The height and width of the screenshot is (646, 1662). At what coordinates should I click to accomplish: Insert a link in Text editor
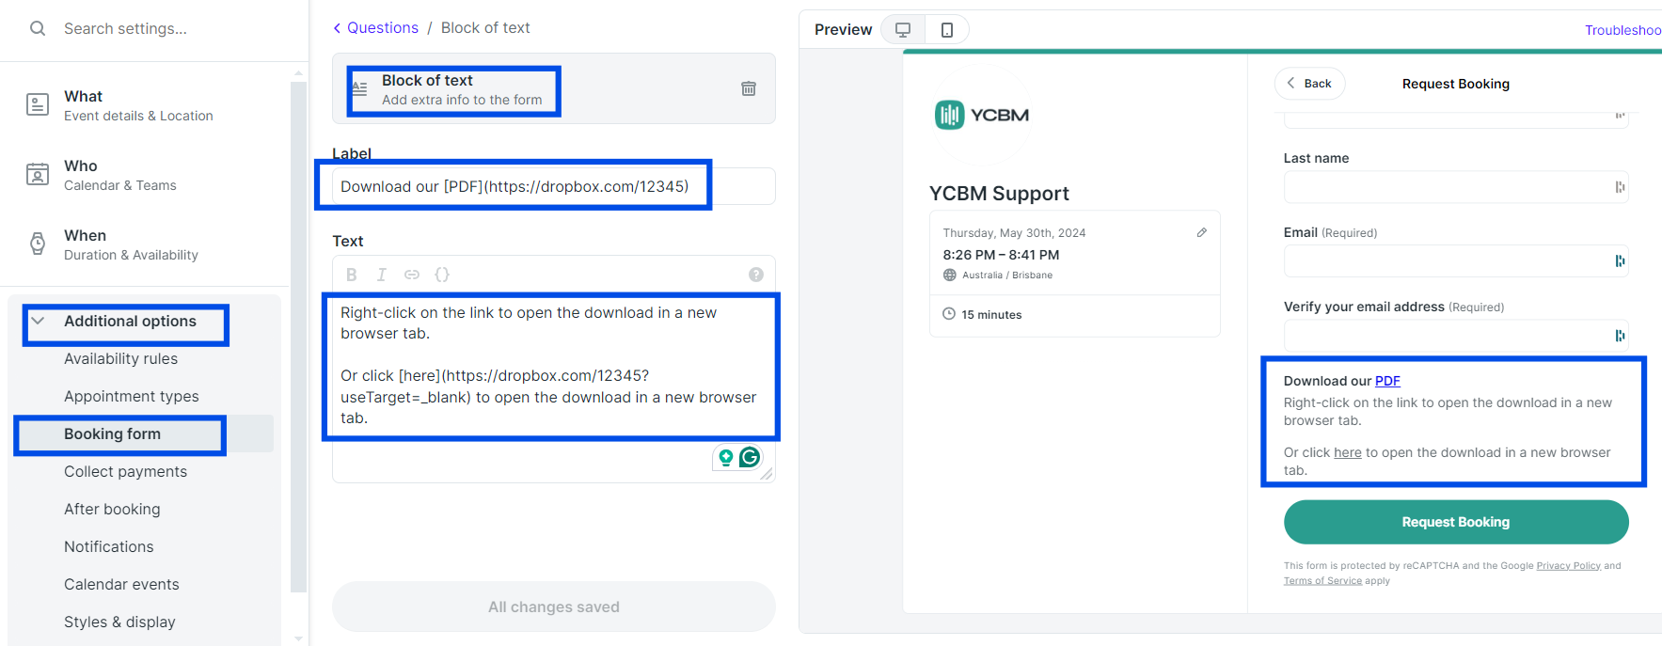coord(412,275)
